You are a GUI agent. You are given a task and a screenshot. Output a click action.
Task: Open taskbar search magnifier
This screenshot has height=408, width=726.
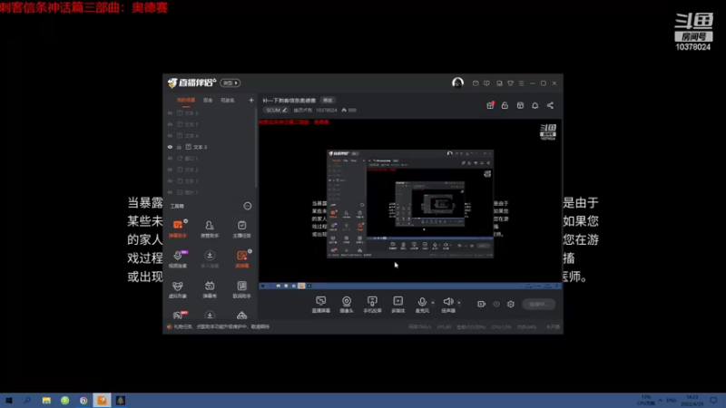(x=27, y=400)
